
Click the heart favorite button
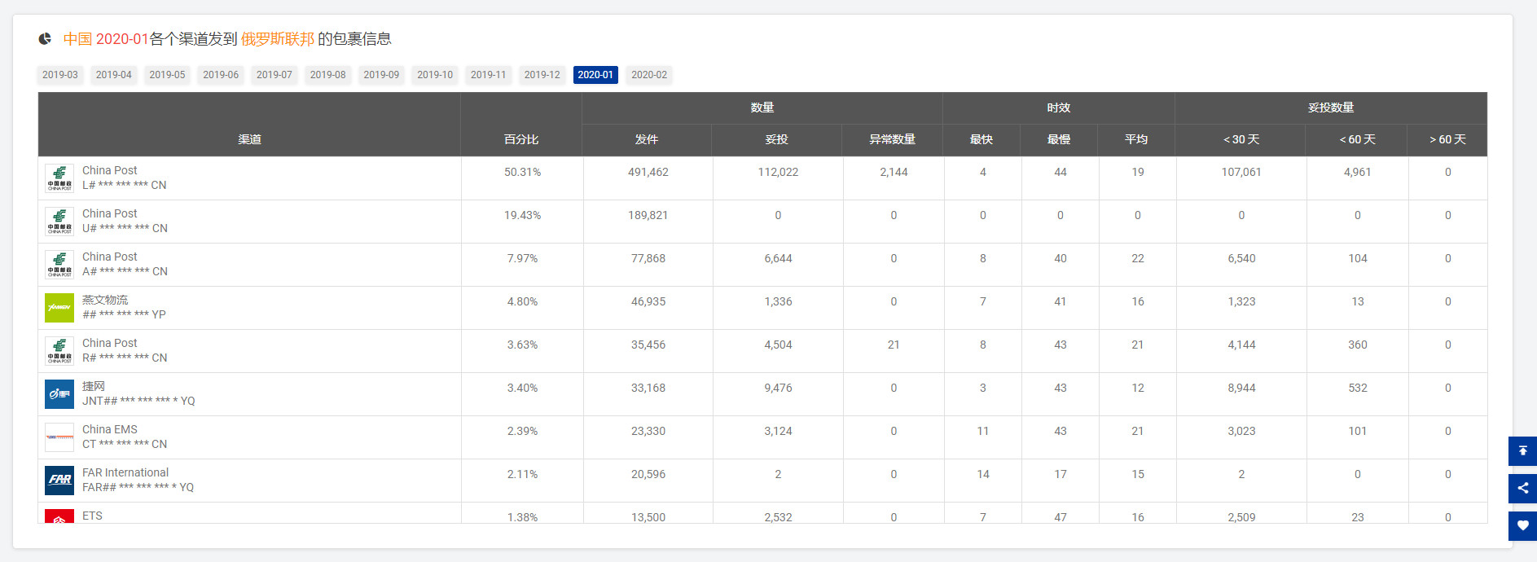(x=1522, y=525)
